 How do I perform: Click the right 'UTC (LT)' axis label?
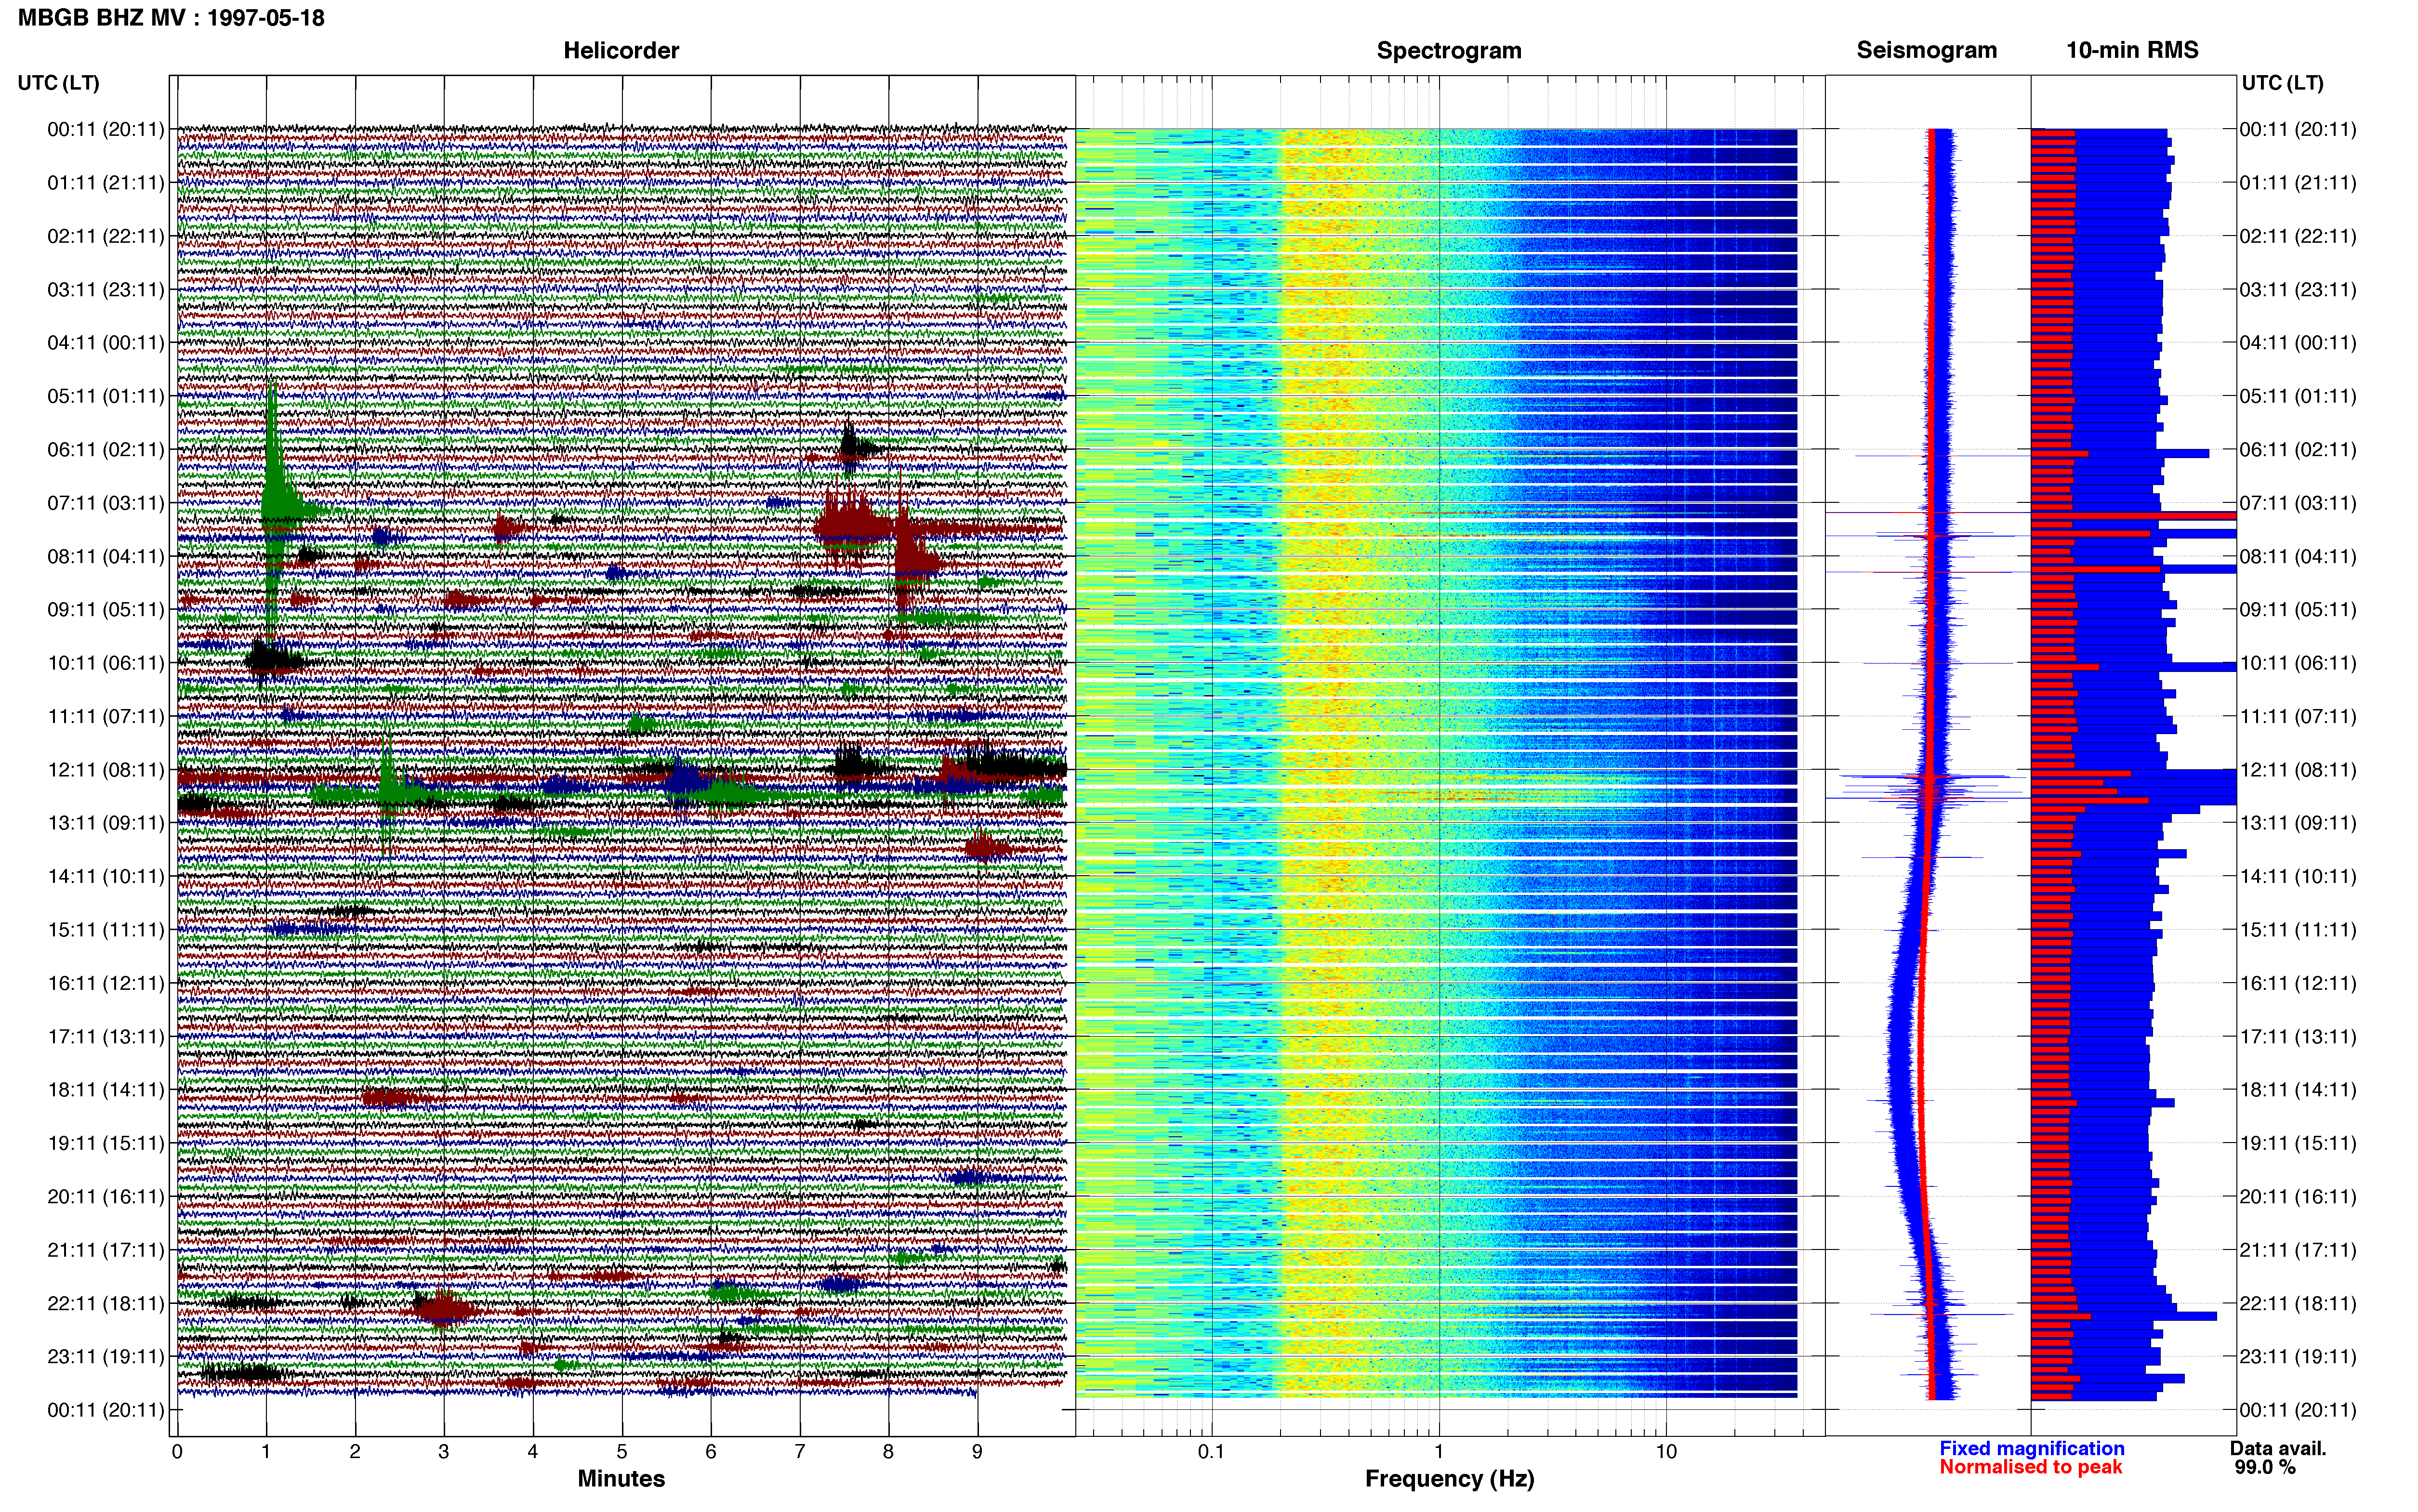(x=2282, y=83)
